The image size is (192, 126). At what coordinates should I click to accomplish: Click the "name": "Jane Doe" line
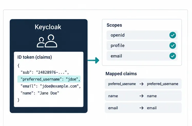40,93
